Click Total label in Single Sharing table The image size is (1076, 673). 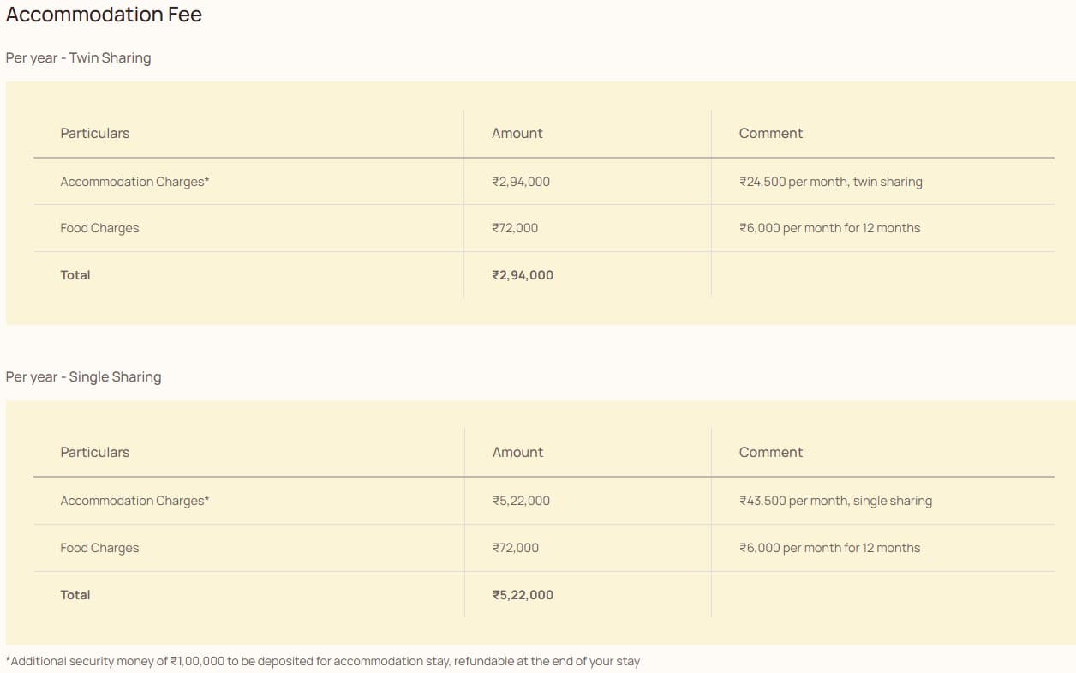coord(75,595)
